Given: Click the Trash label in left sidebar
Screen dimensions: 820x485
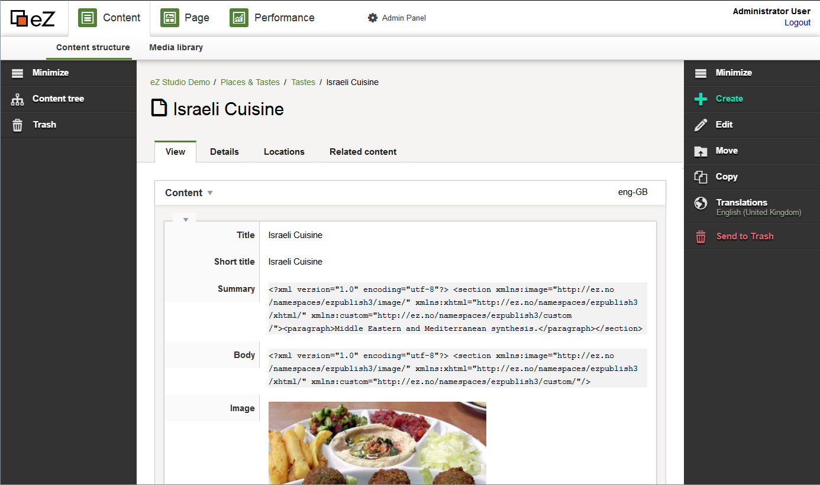Looking at the screenshot, I should pos(44,125).
